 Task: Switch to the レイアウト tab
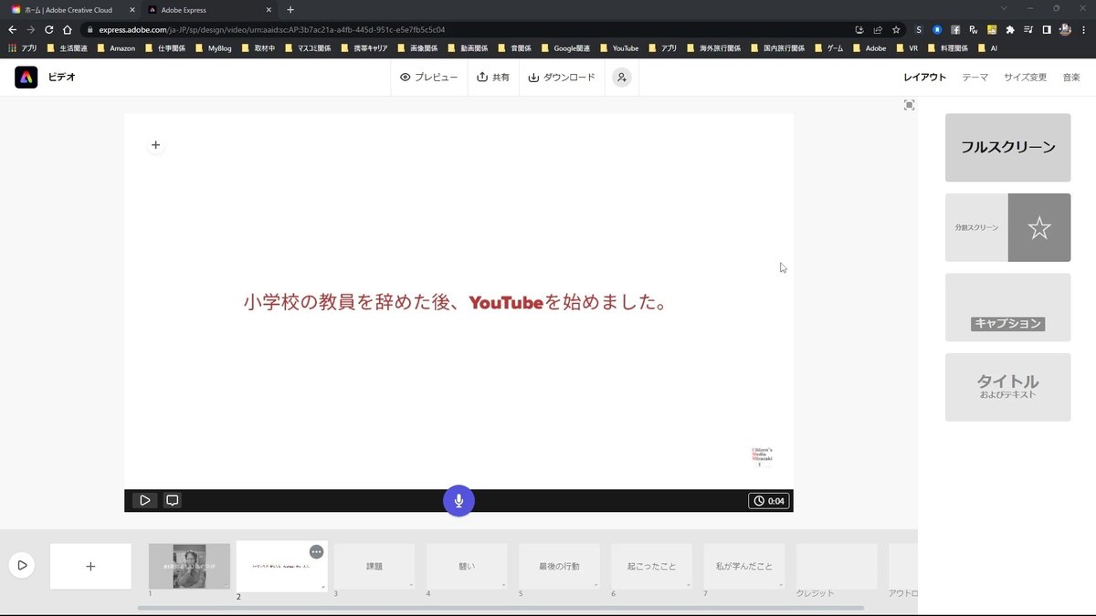tap(924, 78)
